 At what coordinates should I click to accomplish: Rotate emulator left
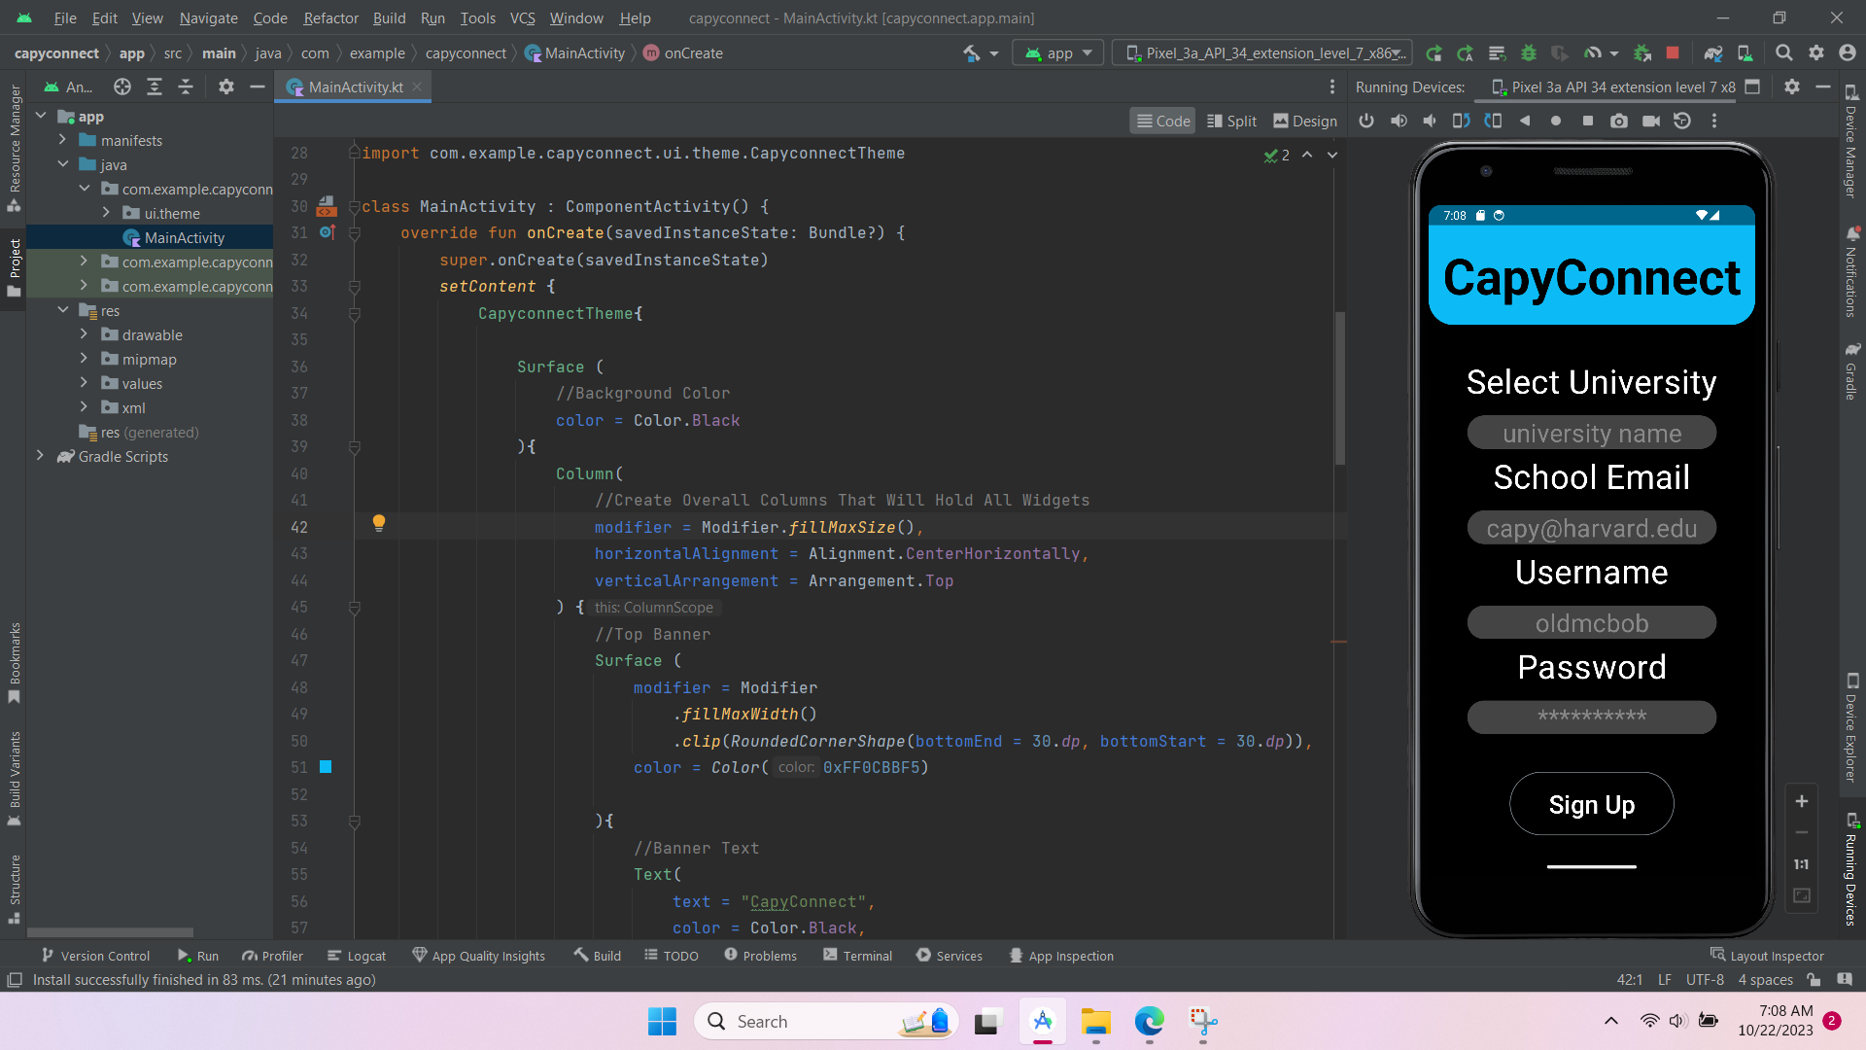[1462, 122]
